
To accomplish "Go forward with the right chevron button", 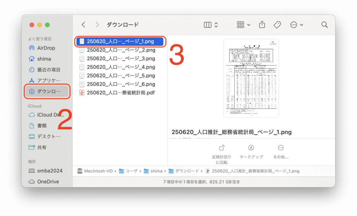I will (97, 25).
